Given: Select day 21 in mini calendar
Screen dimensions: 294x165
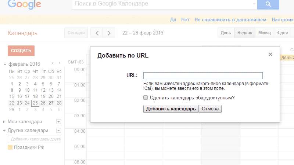Looking at the screenshot, I should (59, 96).
